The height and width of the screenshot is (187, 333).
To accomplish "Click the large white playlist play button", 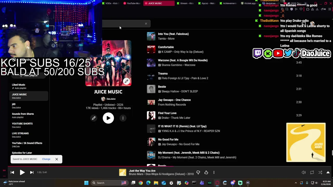I will [108, 118].
